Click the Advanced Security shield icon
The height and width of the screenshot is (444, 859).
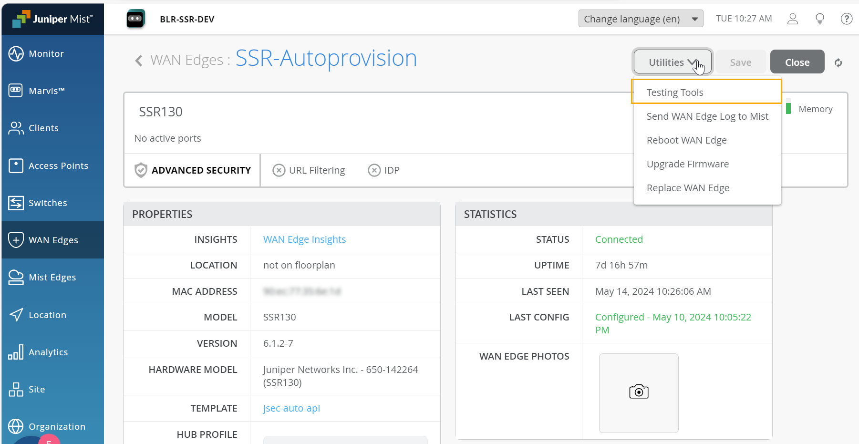pyautogui.click(x=141, y=170)
